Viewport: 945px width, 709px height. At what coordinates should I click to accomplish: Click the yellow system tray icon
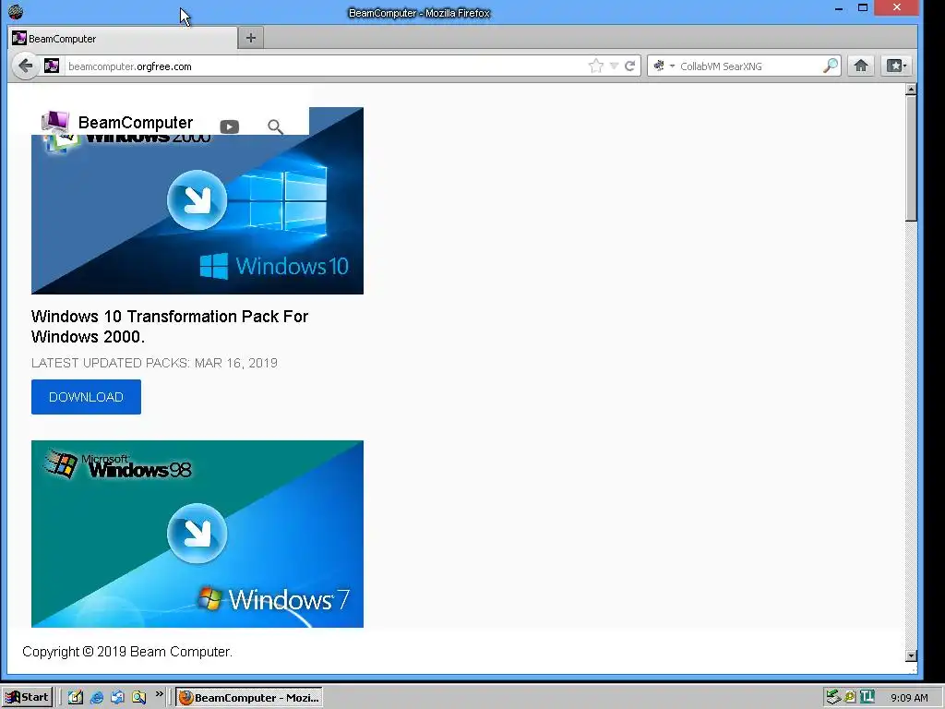point(850,697)
